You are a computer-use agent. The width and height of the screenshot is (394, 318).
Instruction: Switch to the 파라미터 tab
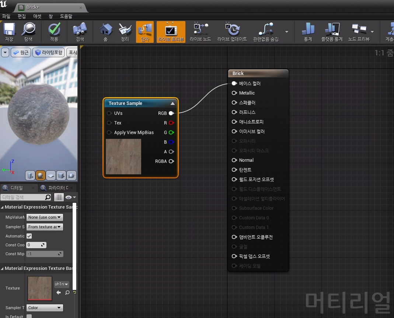(58, 188)
